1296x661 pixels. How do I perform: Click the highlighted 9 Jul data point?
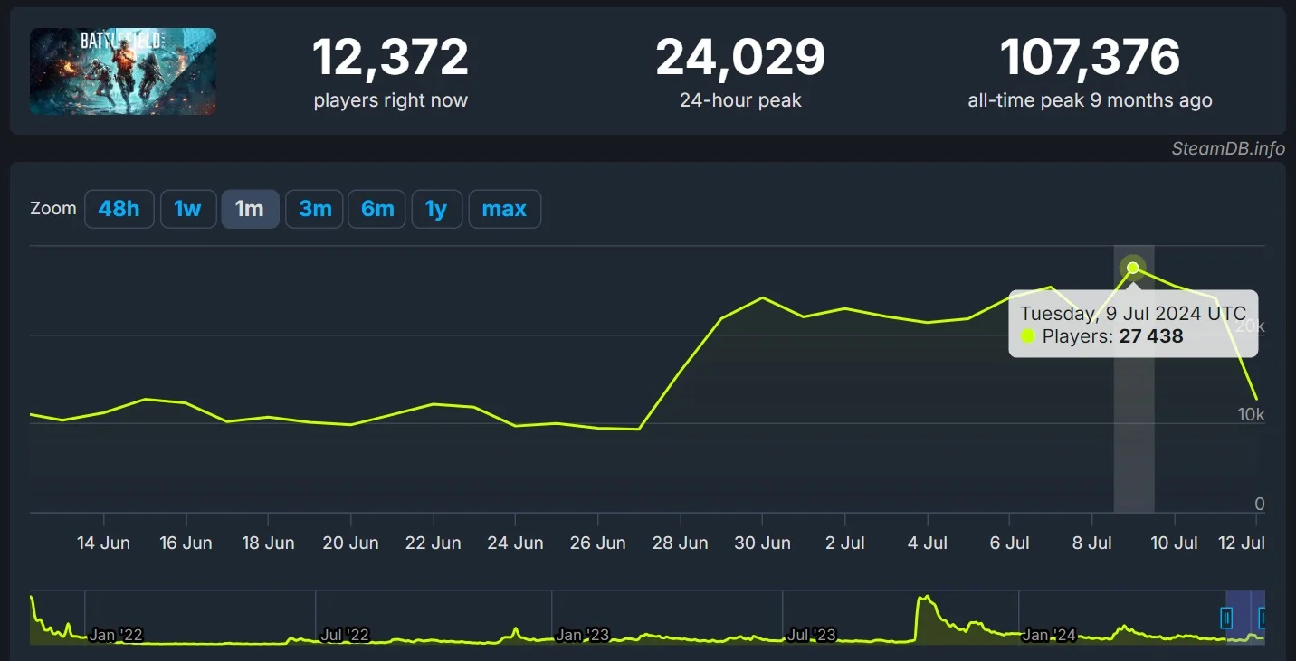1132,268
